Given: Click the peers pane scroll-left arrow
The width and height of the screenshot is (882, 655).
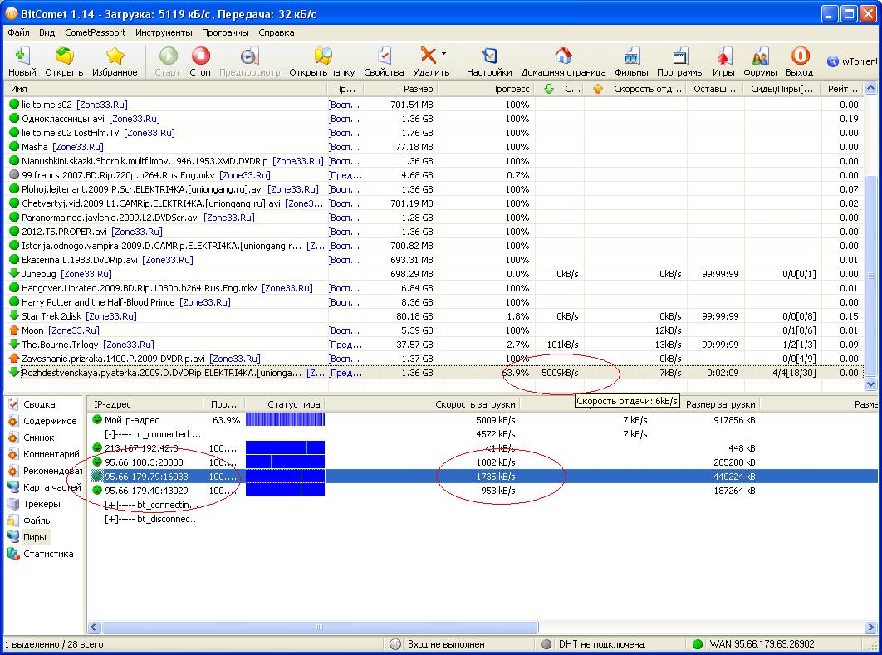Looking at the screenshot, I should [x=95, y=627].
